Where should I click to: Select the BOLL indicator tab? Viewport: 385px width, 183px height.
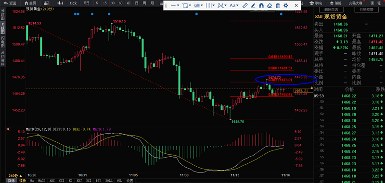coord(109,181)
